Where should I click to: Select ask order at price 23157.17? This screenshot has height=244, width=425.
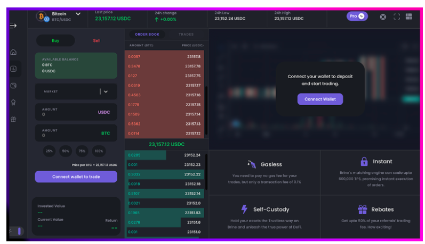tap(164, 86)
